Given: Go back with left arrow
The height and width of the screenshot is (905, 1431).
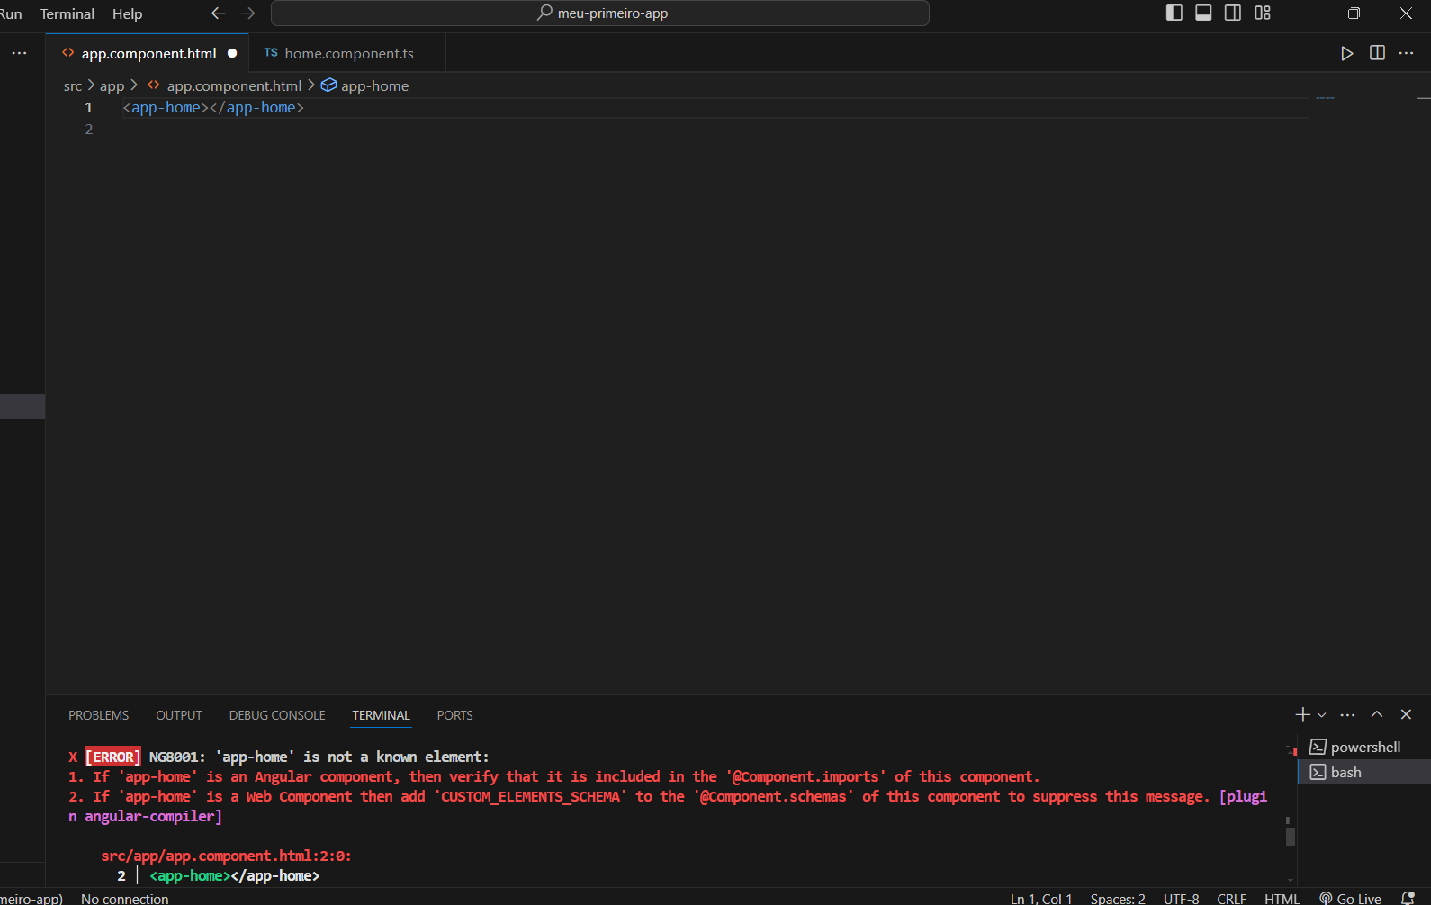Looking at the screenshot, I should pos(218,13).
